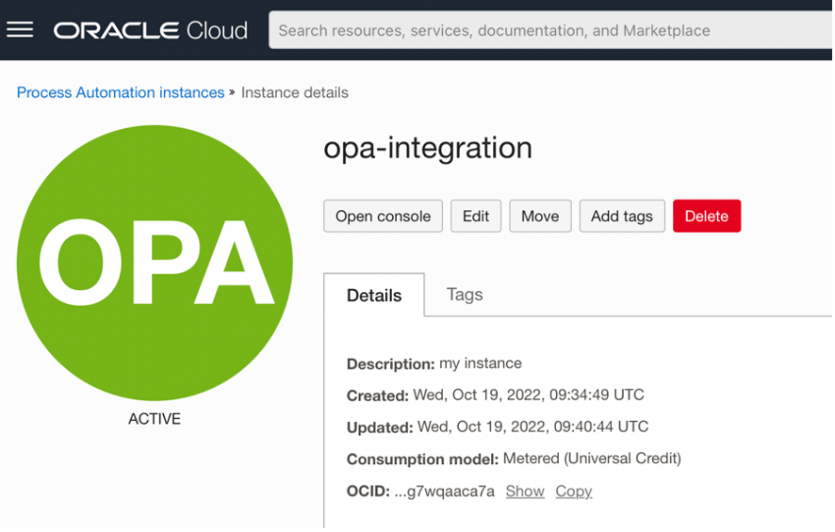Click the opa-integration instance title
Screen dimensions: 835x532
tap(428, 148)
